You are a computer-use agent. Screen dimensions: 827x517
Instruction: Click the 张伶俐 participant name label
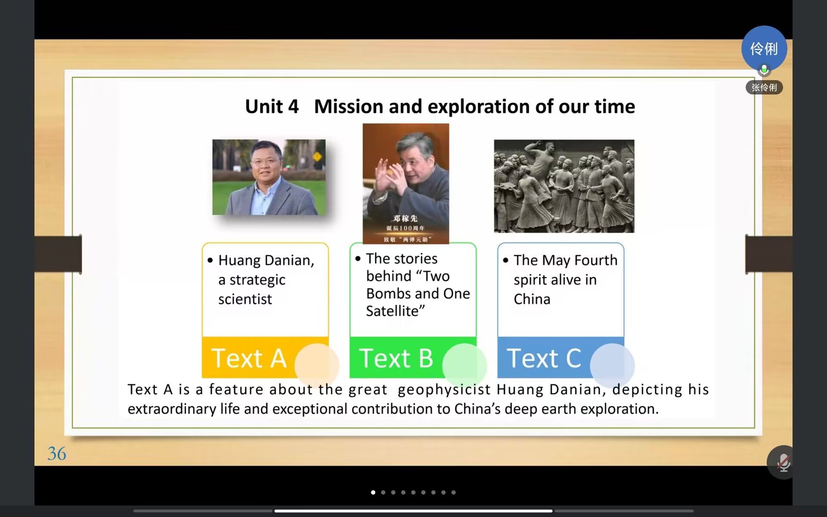click(764, 87)
